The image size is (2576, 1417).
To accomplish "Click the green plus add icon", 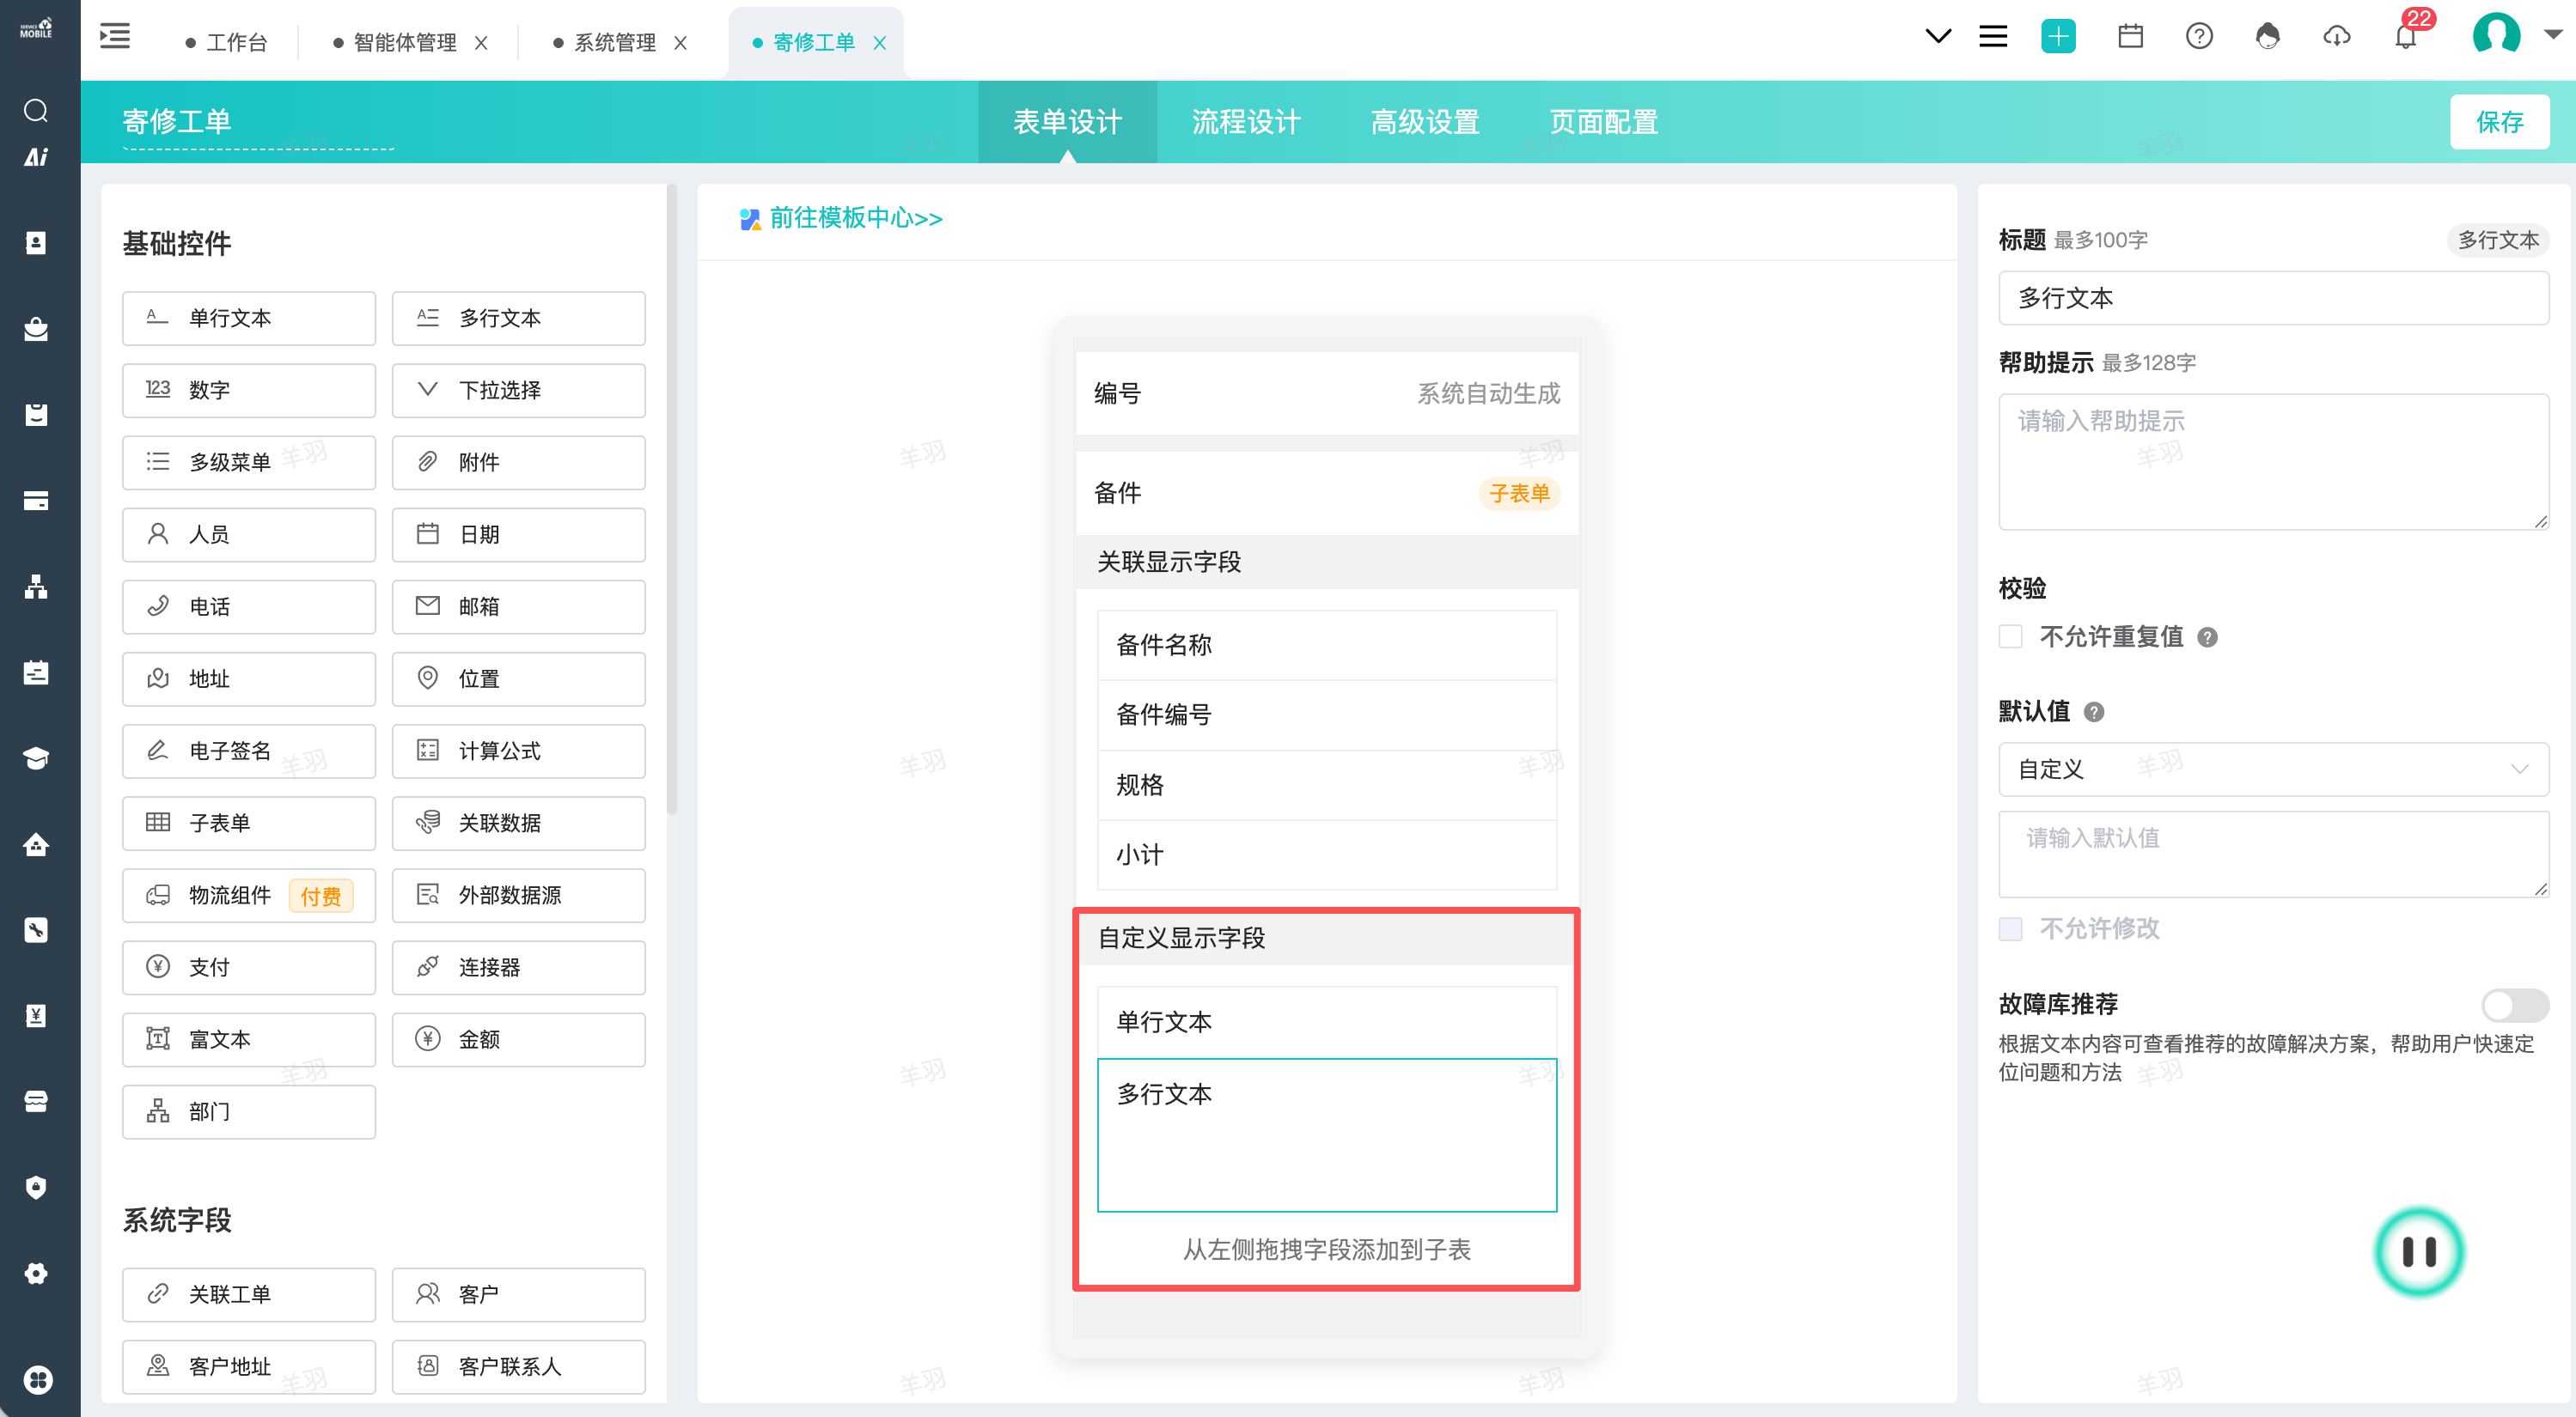I will pos(2058,37).
